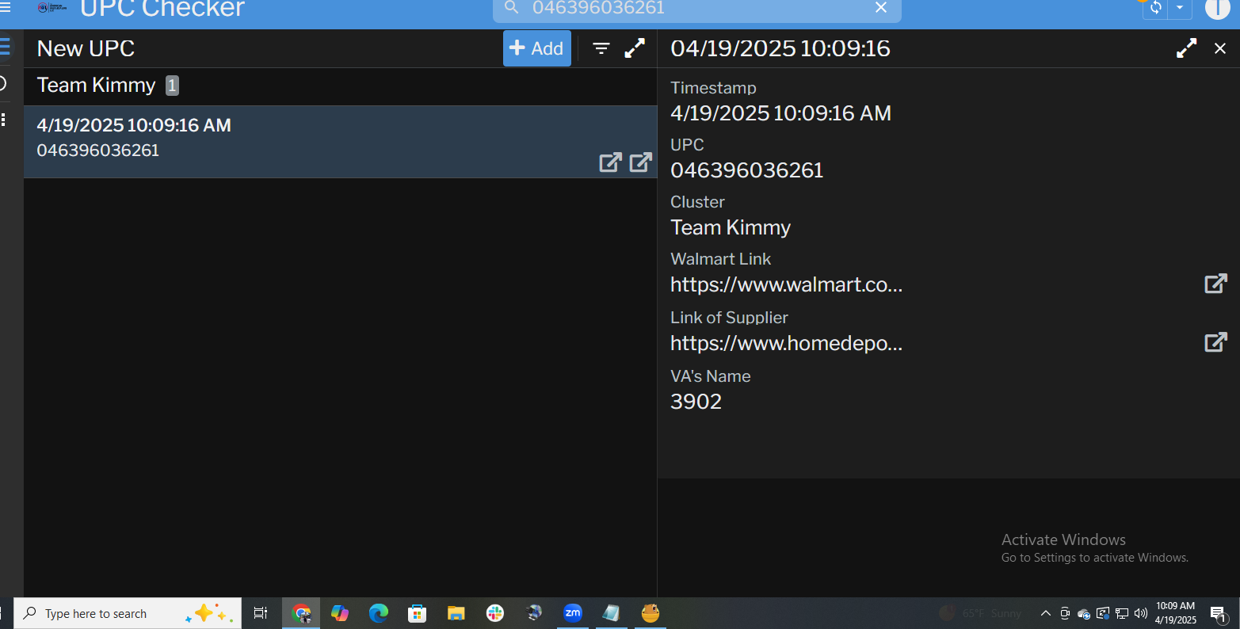1240x629 pixels.
Task: Click the sync refresh icon in header
Action: click(x=1156, y=8)
